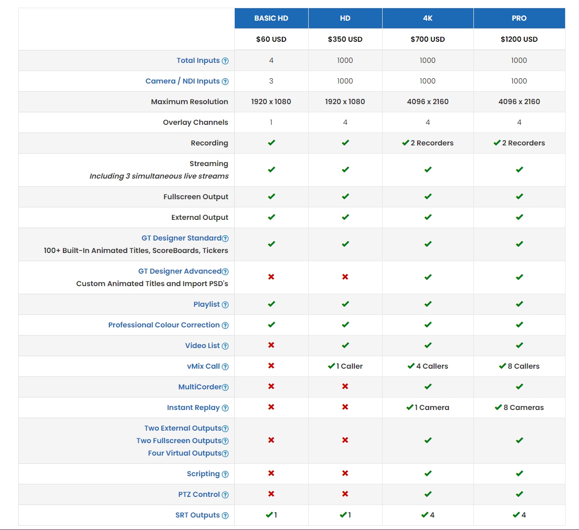Image resolution: width=579 pixels, height=530 pixels.
Task: Click help icon next to Total Inputs
Action: click(x=225, y=61)
